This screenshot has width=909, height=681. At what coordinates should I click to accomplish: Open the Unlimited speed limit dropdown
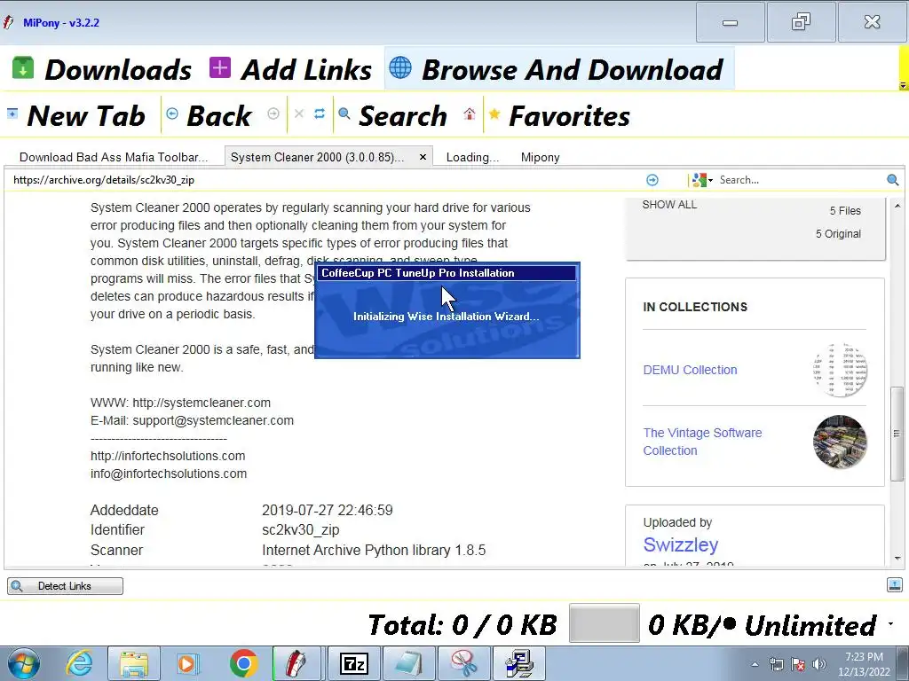click(889, 624)
